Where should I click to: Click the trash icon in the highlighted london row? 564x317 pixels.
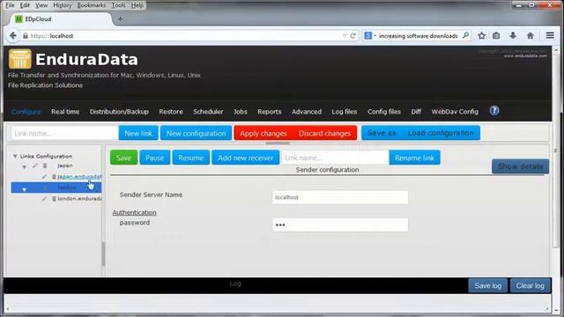click(45, 188)
